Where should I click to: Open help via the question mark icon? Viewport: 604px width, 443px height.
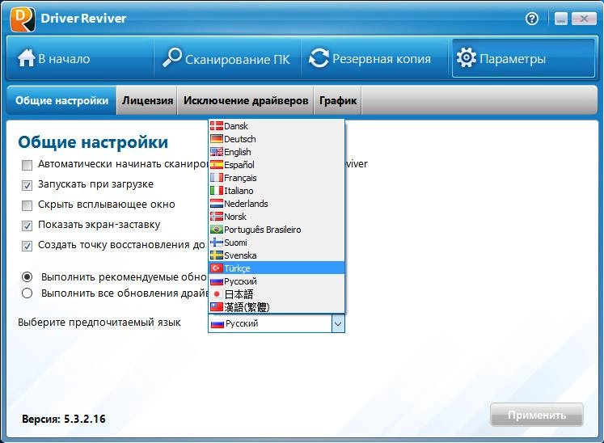coord(532,19)
